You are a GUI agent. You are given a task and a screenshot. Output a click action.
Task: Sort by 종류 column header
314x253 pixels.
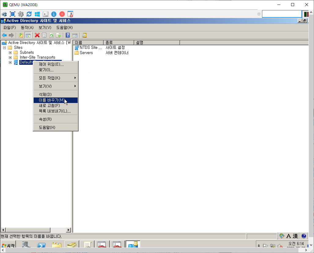point(119,43)
